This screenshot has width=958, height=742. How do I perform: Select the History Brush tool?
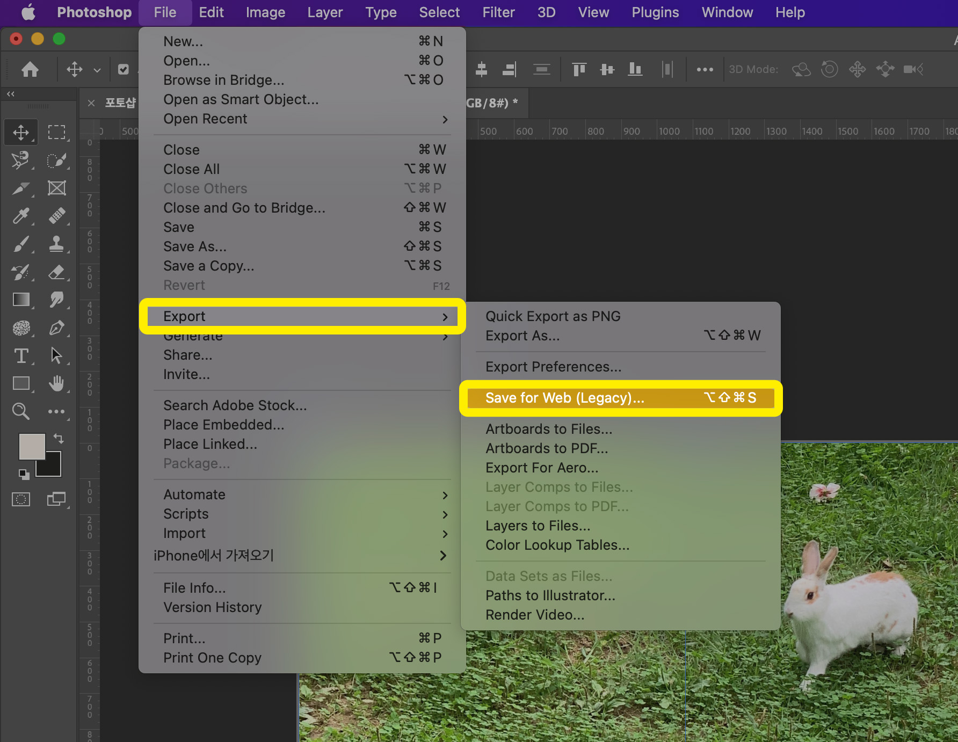[x=21, y=272]
